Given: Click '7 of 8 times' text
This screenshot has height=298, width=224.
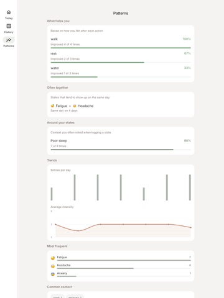Looking at the screenshot, I should (58, 146).
